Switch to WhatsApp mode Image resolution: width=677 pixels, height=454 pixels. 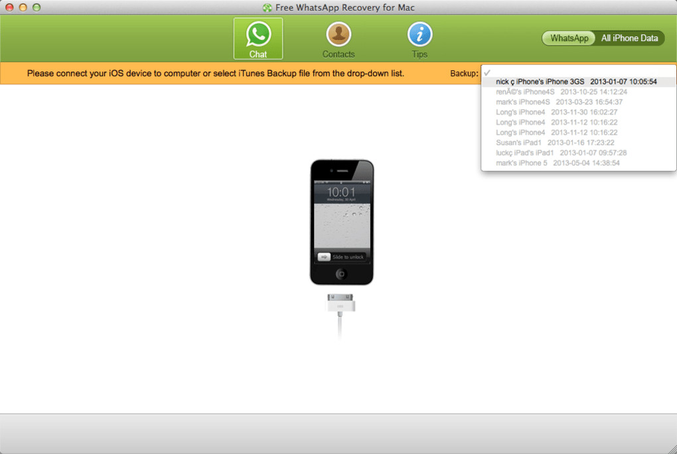click(569, 38)
